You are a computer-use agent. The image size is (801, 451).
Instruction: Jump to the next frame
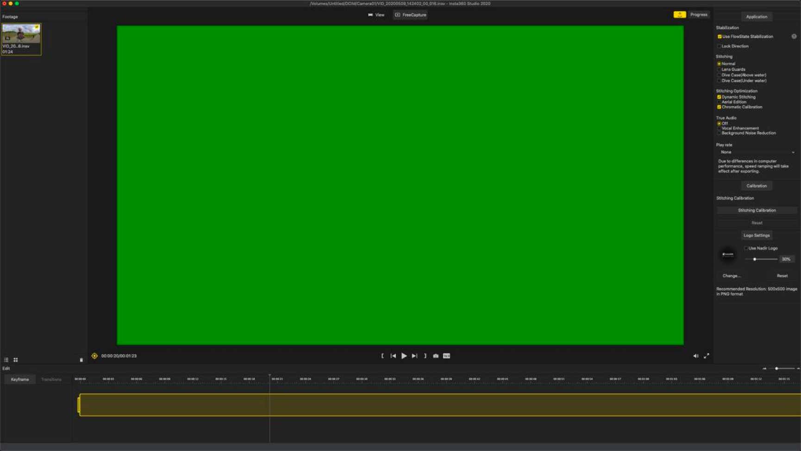414,356
